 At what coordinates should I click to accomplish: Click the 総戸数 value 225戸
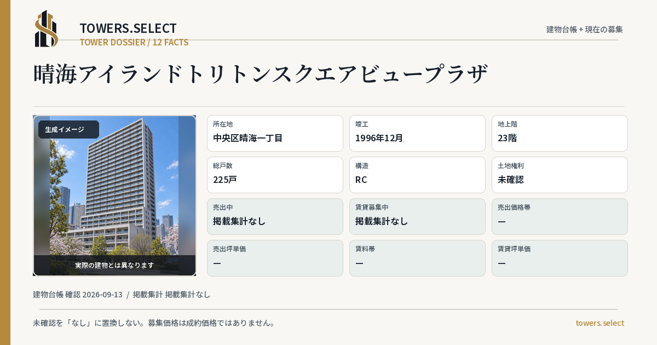click(x=224, y=180)
